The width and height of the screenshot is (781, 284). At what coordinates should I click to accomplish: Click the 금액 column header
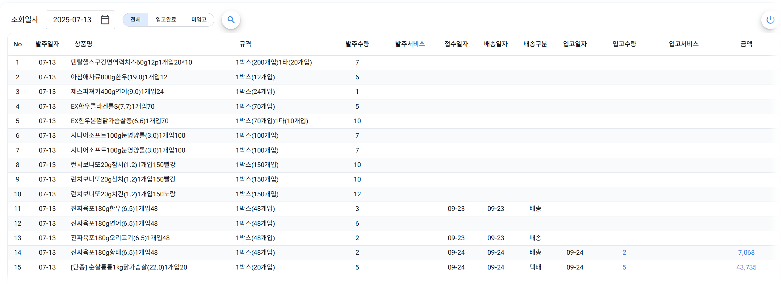[746, 44]
